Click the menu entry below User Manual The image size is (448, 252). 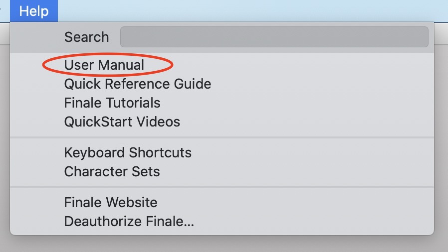point(137,84)
